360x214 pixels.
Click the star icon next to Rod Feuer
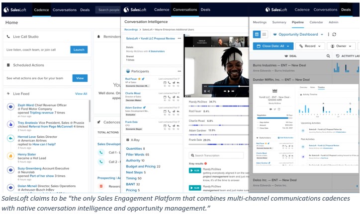pos(139,79)
